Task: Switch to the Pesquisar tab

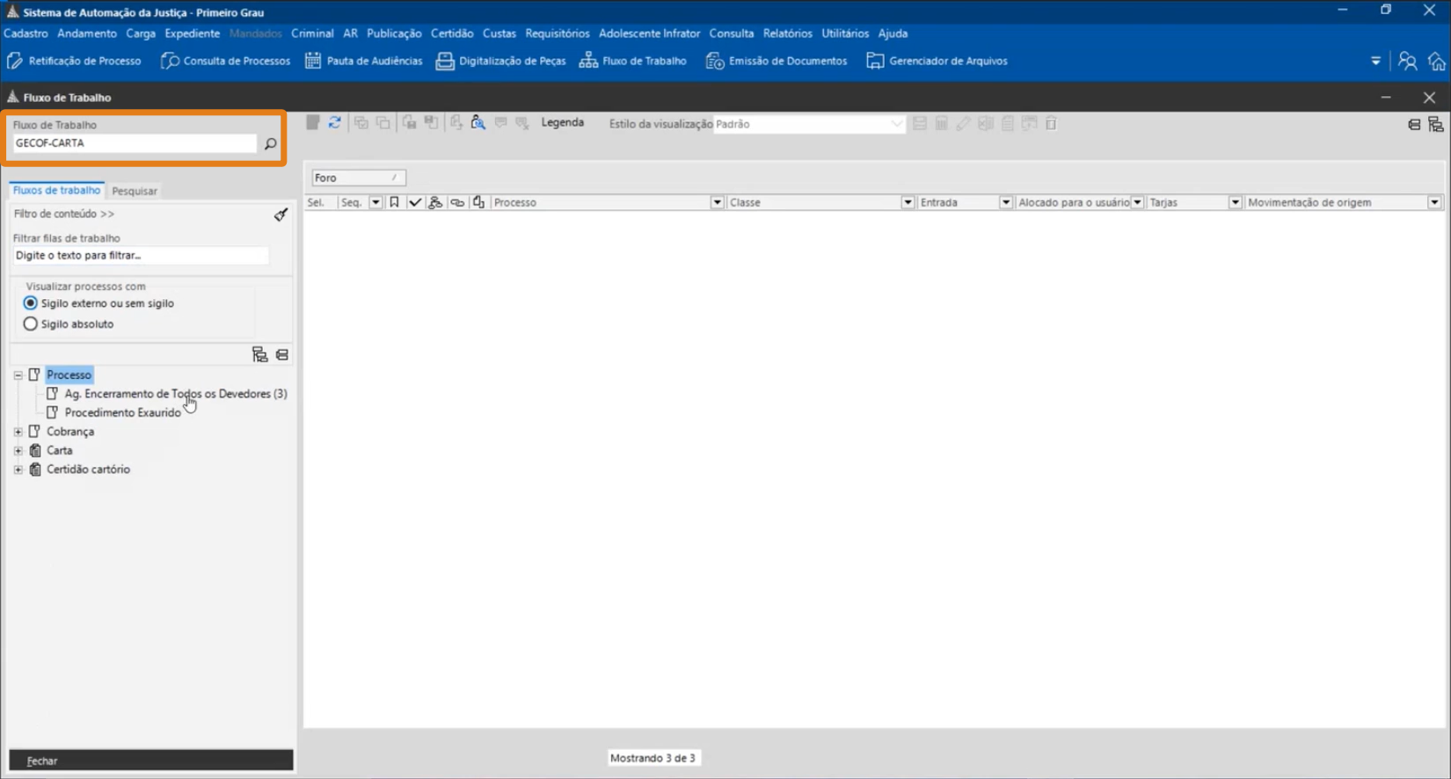Action: tap(135, 191)
